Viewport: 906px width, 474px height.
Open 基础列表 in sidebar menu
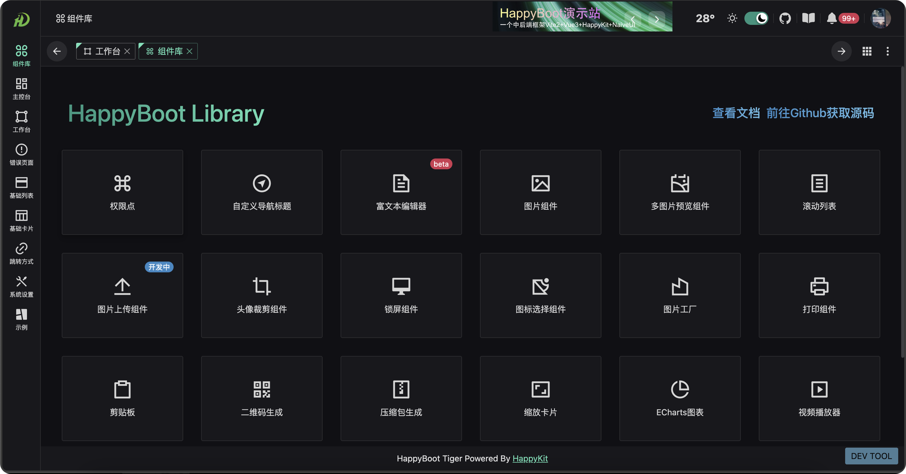22,188
